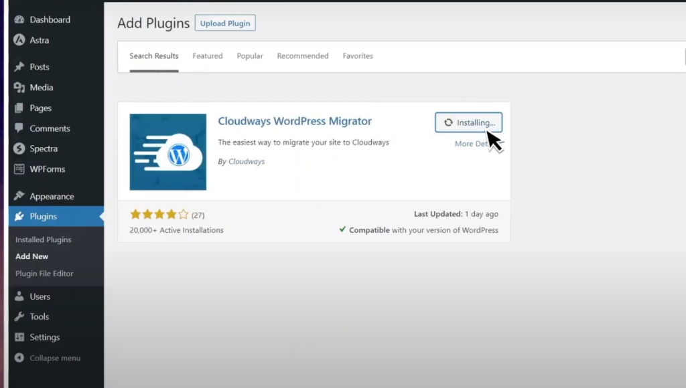Open the Media menu label
Image resolution: width=686 pixels, height=388 pixels.
(x=41, y=88)
